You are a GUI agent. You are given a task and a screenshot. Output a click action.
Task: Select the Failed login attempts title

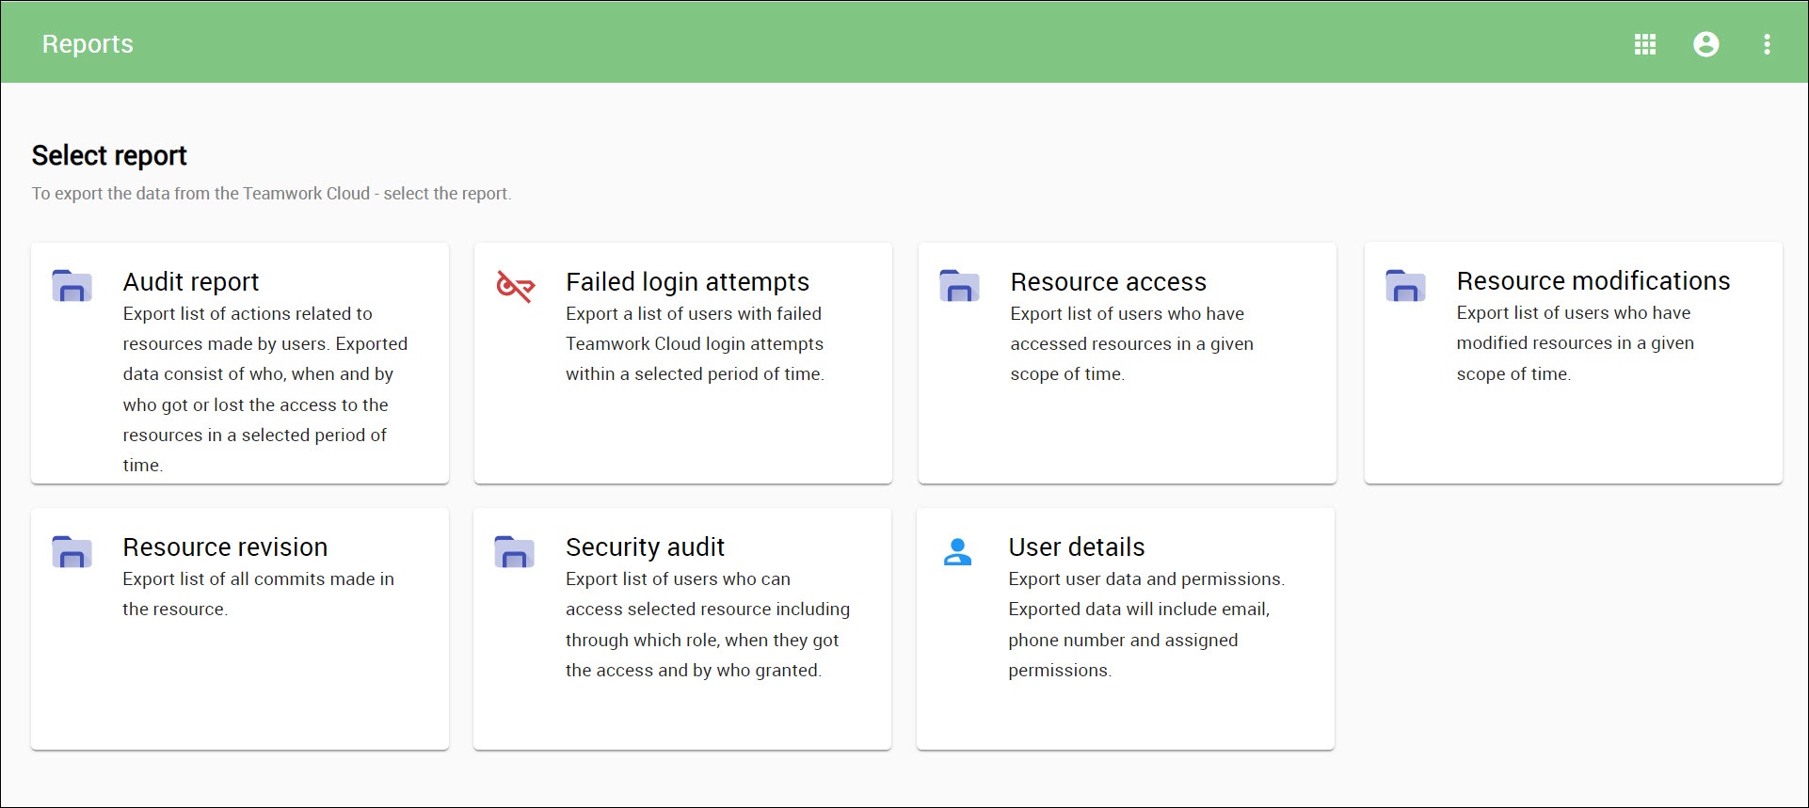point(687,282)
